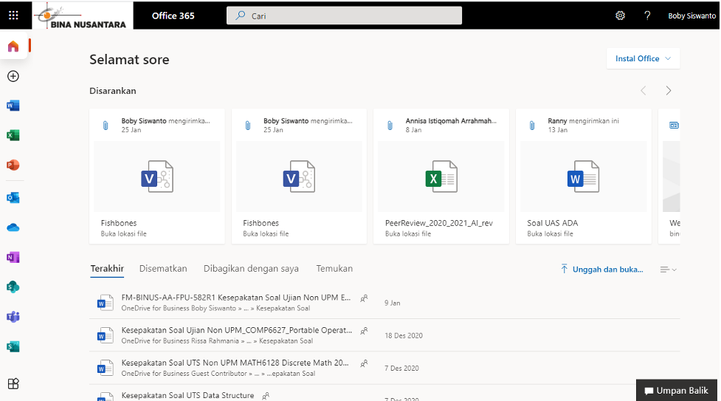Click the Cari search field
Viewport: 721px width, 401px height.
click(344, 16)
